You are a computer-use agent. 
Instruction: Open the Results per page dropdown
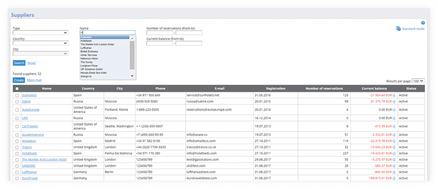coord(419,80)
